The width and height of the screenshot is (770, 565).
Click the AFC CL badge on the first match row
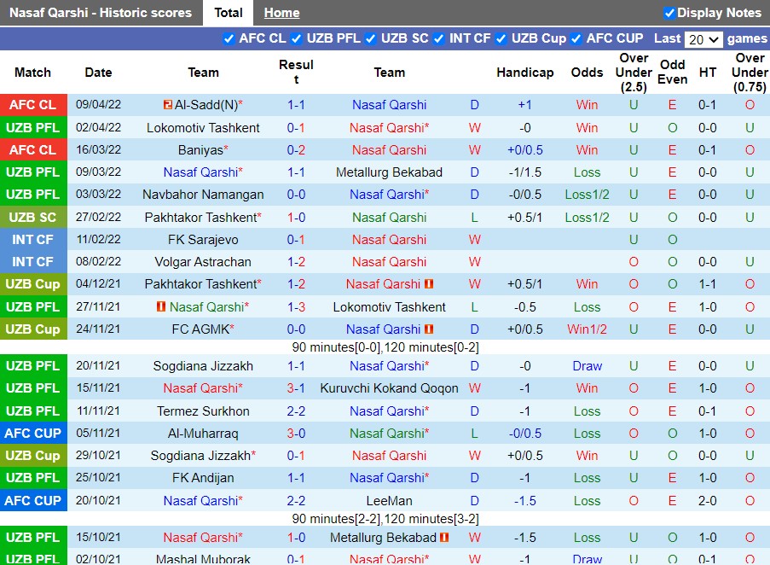33,105
